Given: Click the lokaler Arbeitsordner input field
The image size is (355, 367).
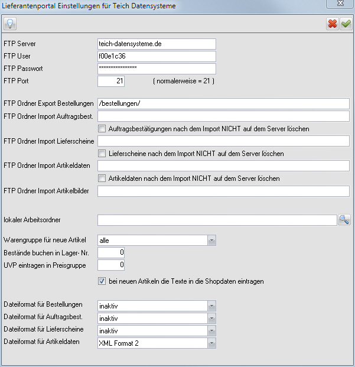Looking at the screenshot, I should pos(217,220).
